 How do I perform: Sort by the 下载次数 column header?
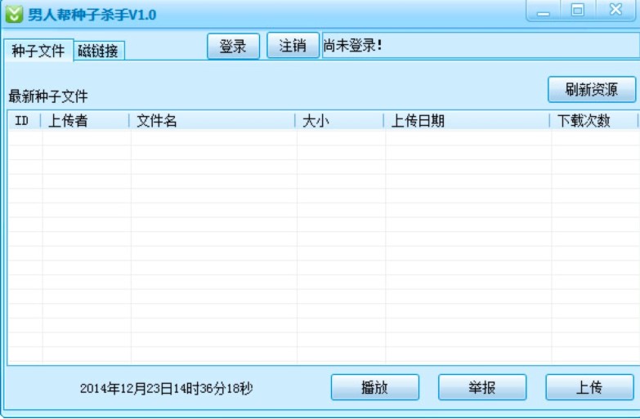coord(594,121)
